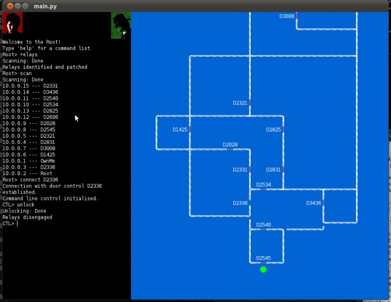This screenshot has width=391, height=302.
Task: Close the main.py window
Action: click(10, 6)
